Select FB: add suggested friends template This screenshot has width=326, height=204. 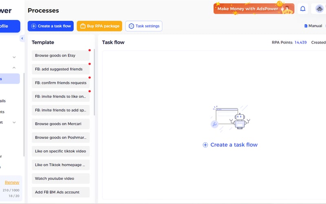tap(61, 69)
